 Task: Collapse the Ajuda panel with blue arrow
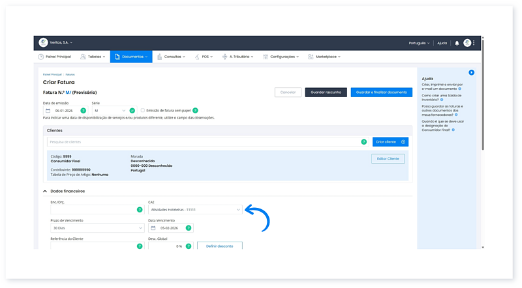(x=471, y=72)
